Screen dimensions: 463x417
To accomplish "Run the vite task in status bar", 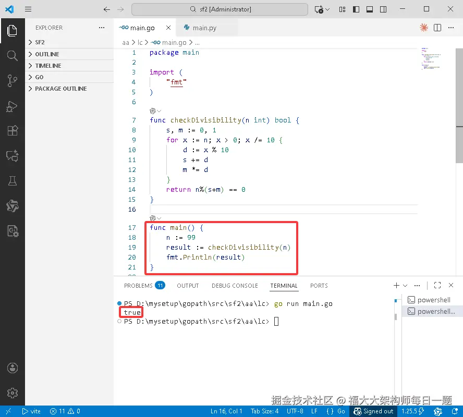I will pos(31,411).
